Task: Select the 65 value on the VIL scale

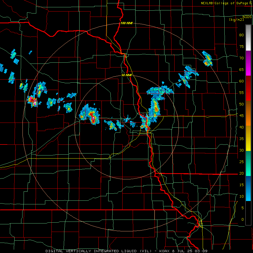Action: click(241, 70)
